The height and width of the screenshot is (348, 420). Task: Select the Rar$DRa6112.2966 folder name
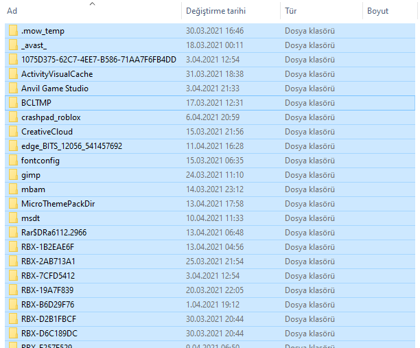(x=54, y=233)
